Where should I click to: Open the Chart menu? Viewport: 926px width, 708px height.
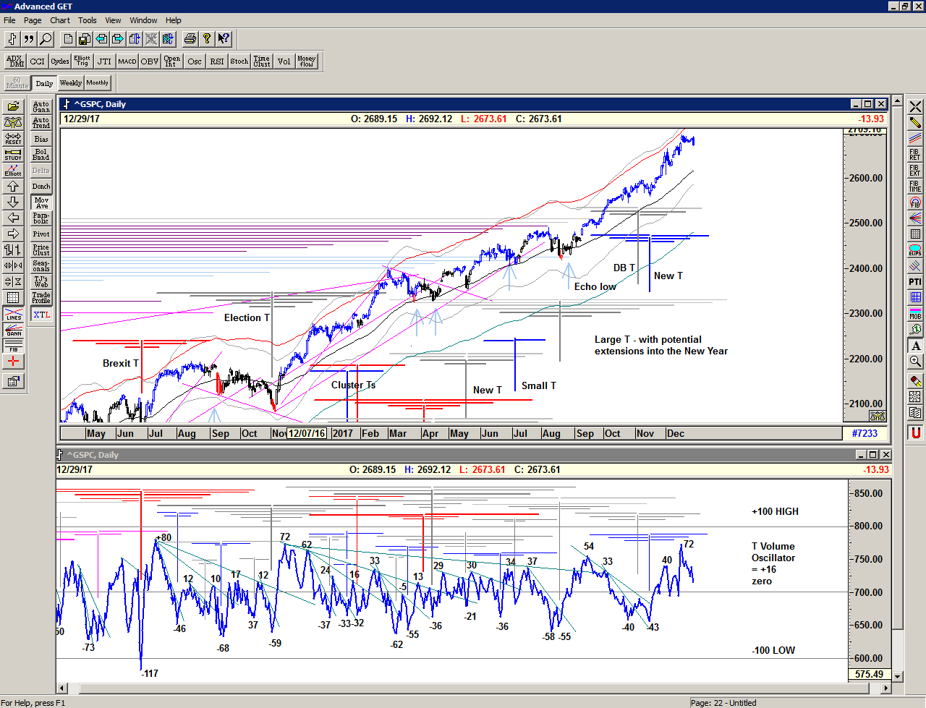coord(60,20)
